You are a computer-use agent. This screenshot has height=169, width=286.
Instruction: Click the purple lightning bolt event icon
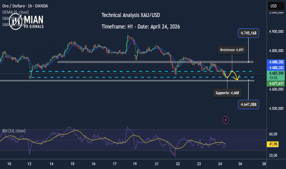coord(226,120)
